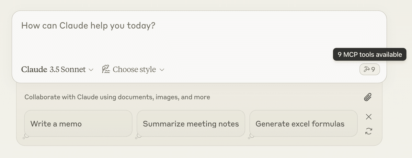Expand the chevron next to 3.5 Sonnet
412x158 pixels.
click(x=91, y=70)
